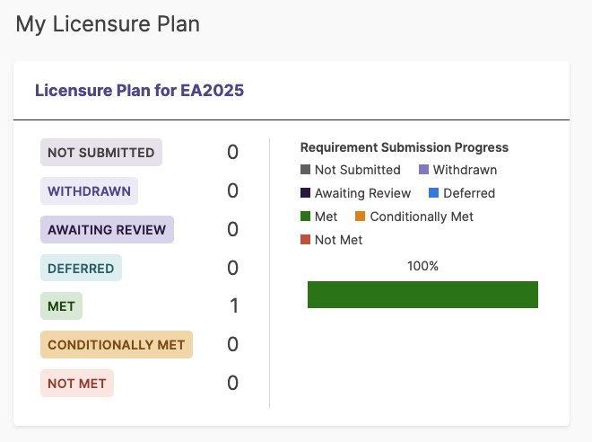
Task: Click the WITHDRAWN status badge
Action: [x=89, y=191]
